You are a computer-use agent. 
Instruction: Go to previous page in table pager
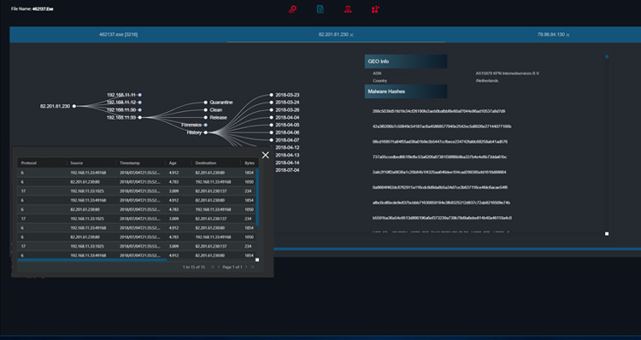point(219,267)
